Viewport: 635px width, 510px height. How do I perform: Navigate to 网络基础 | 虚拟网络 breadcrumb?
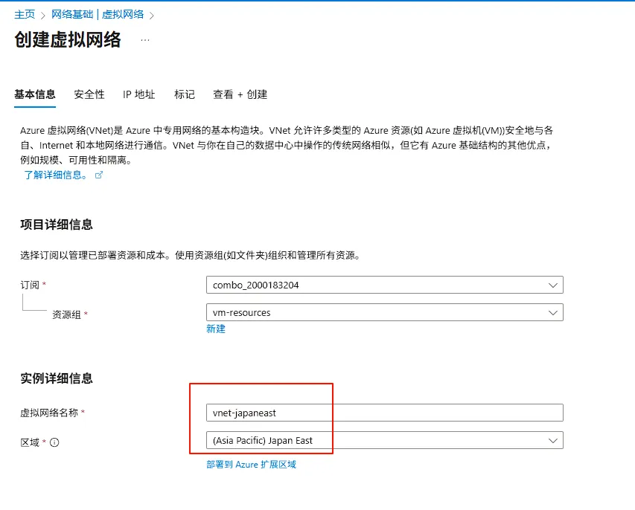pos(98,15)
